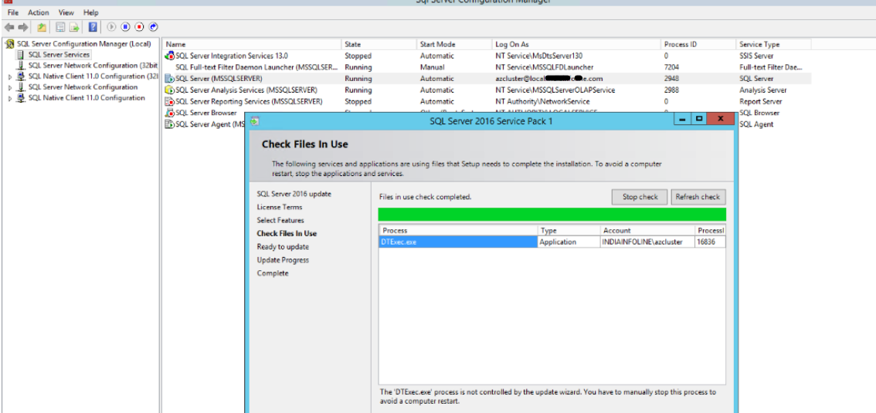Viewport: 876px width, 413px height.
Task: Click the Back arrow toolbar icon
Action: 9,27
